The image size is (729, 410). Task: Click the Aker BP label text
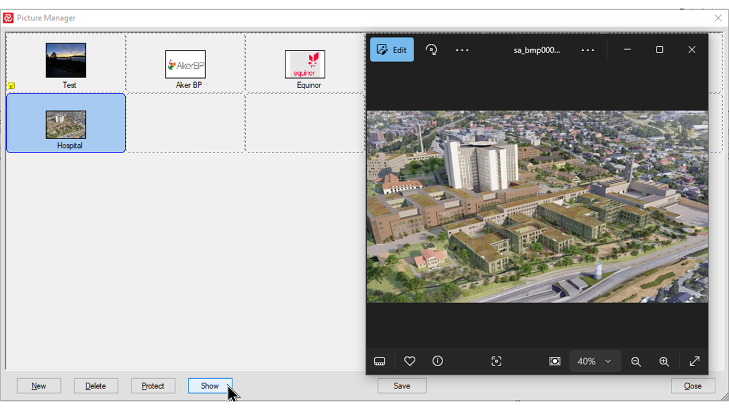tap(189, 85)
